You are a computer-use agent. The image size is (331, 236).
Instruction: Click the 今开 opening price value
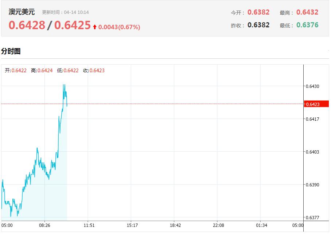(x=258, y=12)
